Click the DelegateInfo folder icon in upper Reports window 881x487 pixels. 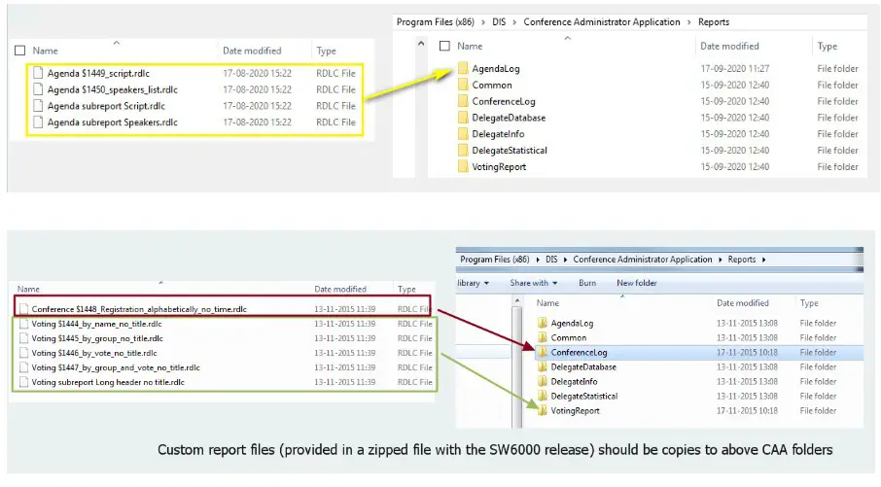[463, 134]
